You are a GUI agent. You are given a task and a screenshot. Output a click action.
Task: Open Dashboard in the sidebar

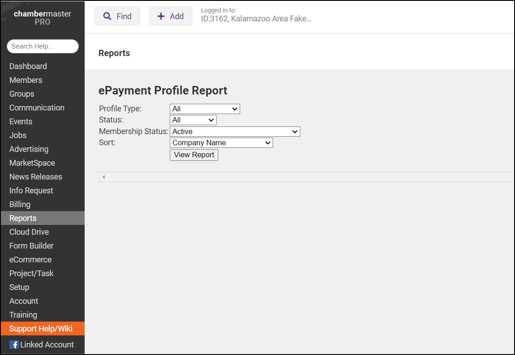click(x=28, y=66)
